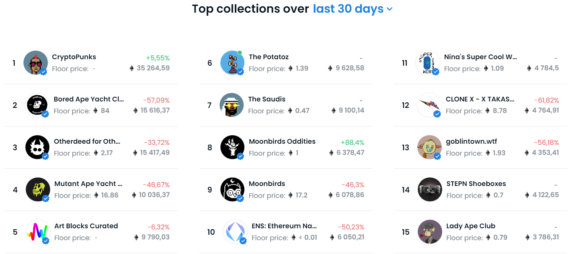Open goblintown.wtf collection avatar
572x254 pixels.
(x=429, y=147)
